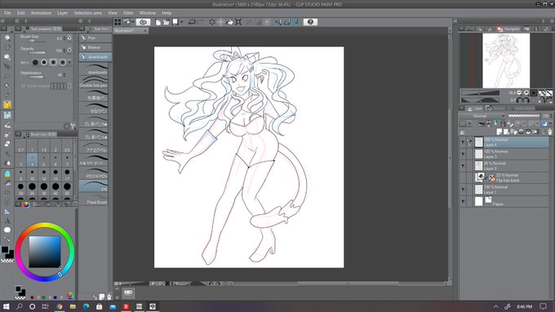Hide Layer 3 using its eye icon
The height and width of the screenshot is (312, 555).
[x=463, y=154]
